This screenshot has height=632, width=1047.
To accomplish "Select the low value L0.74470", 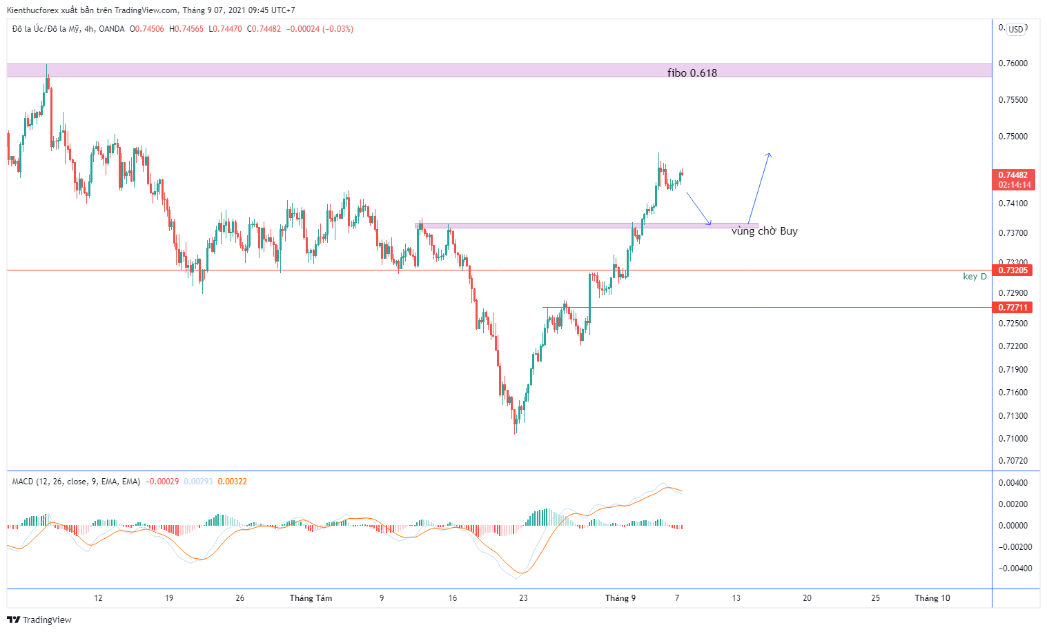I will (x=225, y=29).
